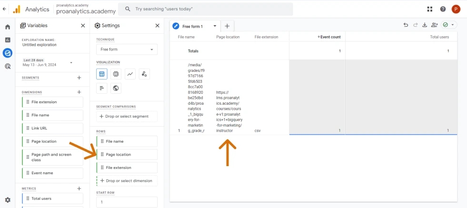Sort by the Event count column header

(x=329, y=37)
